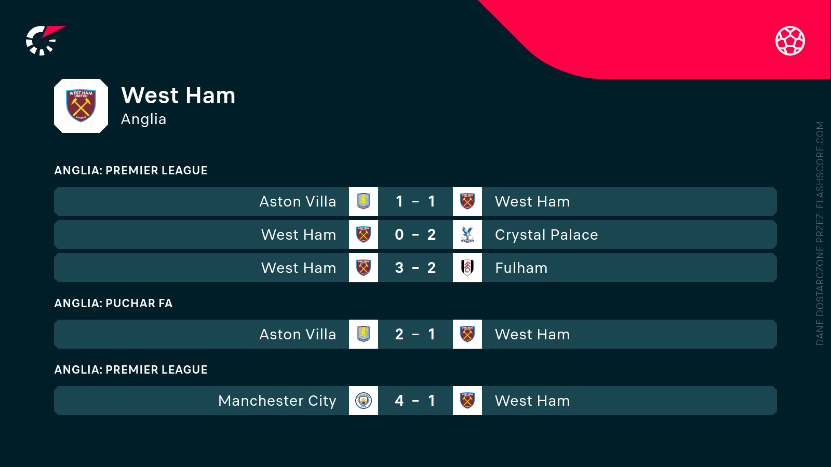Click the Anglia: Puchar FA heading

coord(113,304)
